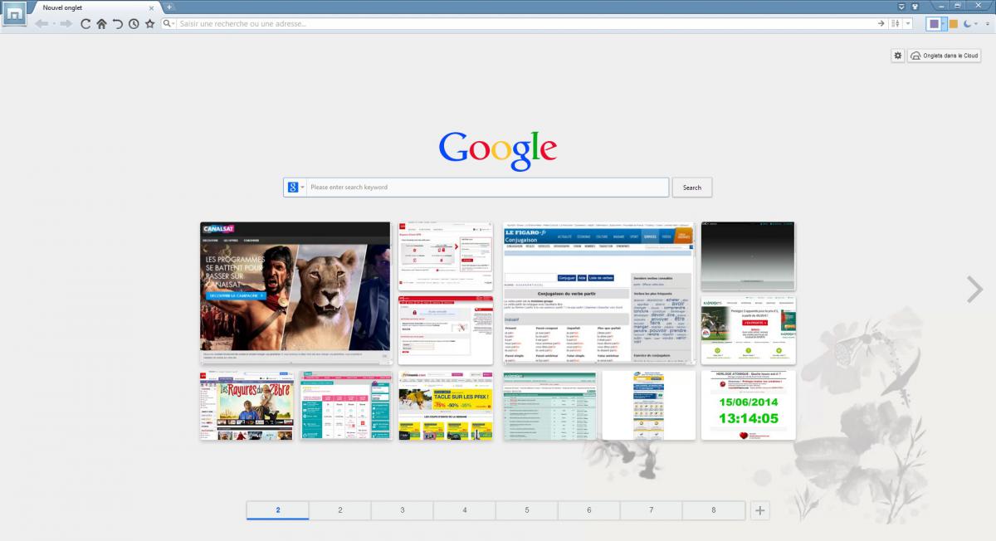Screen dimensions: 996x541
Task: Open the Horloge Atomique clock thumbnail
Action: point(748,405)
